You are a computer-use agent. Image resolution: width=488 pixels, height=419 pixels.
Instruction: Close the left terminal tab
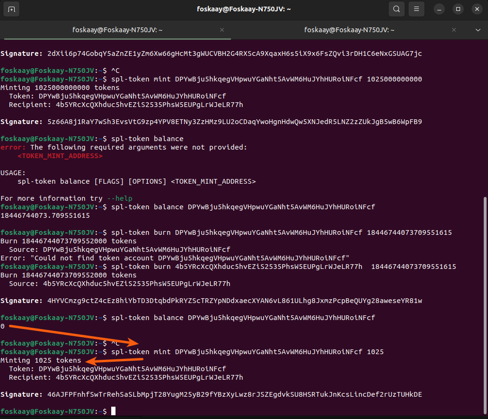(222, 29)
